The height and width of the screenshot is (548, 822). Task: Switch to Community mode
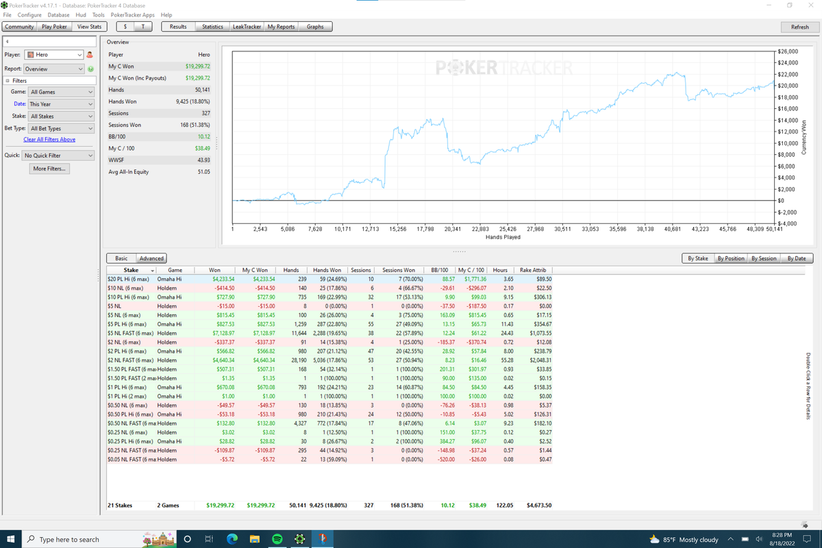(x=20, y=27)
